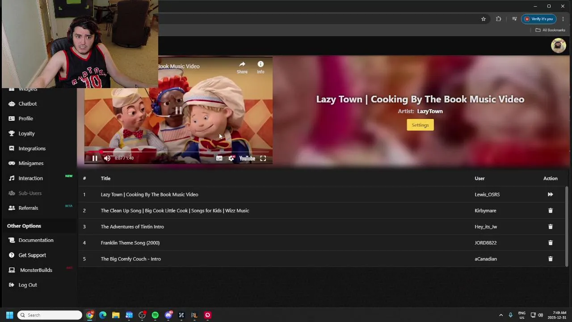Open Windows Start menu
This screenshot has width=572, height=322.
(9, 315)
